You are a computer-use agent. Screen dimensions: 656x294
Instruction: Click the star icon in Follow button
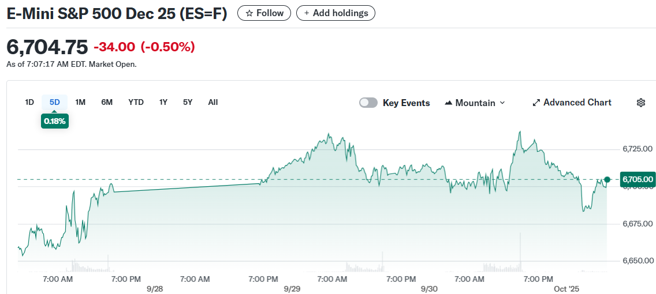(249, 13)
